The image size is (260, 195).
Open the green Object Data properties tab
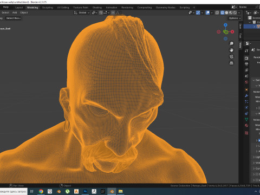tap(246, 119)
